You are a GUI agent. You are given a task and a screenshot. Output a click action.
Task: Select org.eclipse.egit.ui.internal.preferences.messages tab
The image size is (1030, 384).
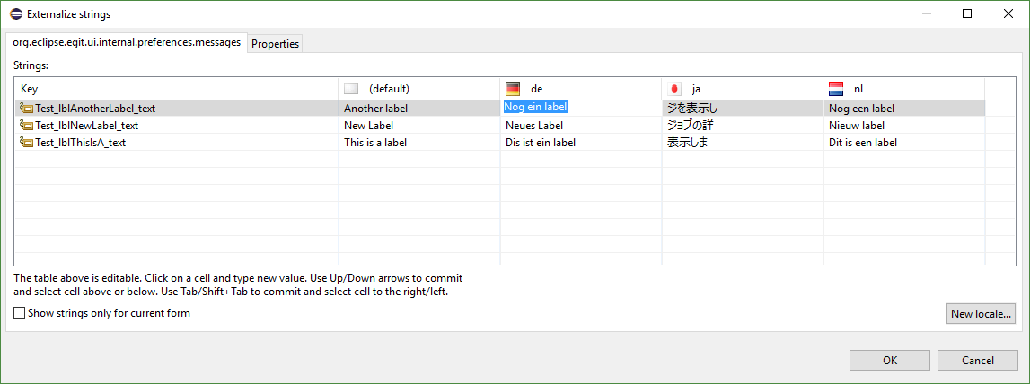(x=127, y=43)
